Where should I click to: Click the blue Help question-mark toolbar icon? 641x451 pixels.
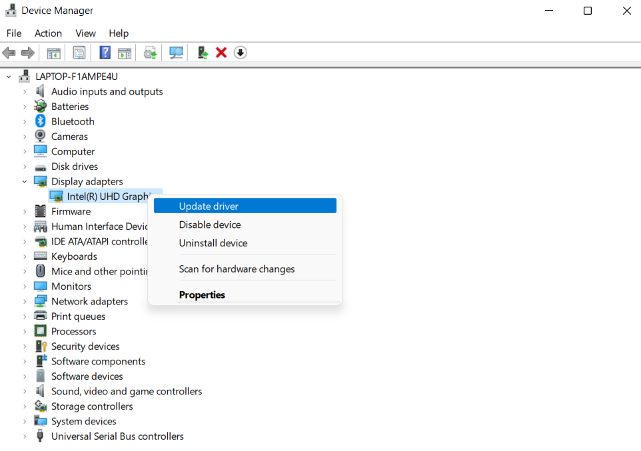[105, 53]
